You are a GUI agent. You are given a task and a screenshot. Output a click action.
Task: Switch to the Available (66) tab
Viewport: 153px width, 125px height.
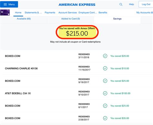click(x=24, y=19)
